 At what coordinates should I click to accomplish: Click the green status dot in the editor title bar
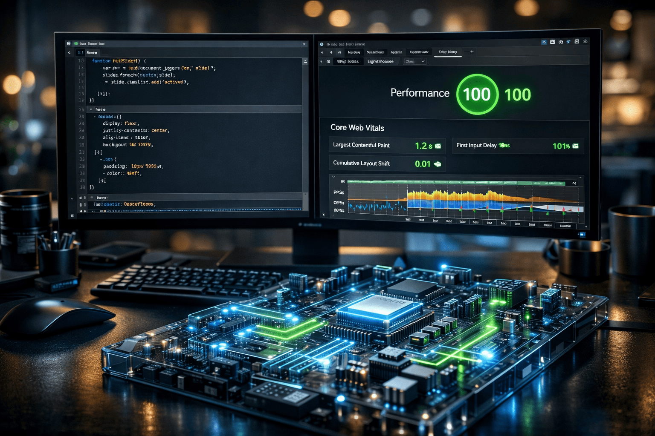(x=76, y=43)
